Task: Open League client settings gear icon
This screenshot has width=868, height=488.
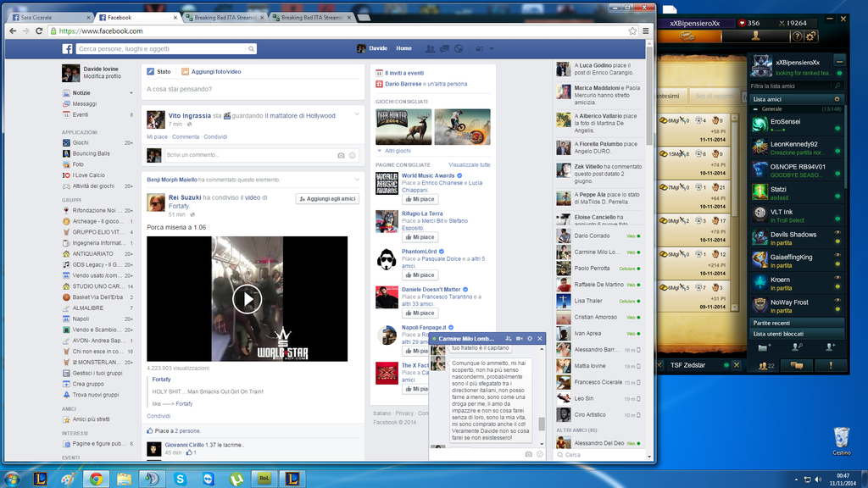Action: pos(811,36)
